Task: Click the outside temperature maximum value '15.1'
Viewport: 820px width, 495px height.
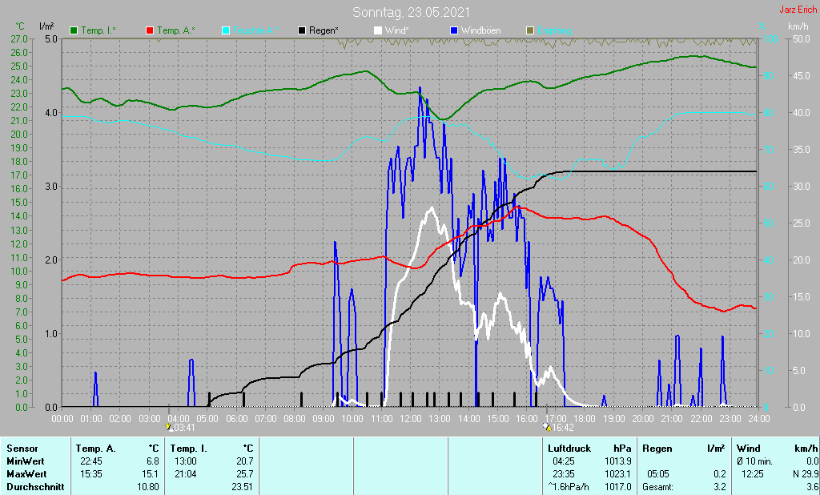Action: click(150, 473)
